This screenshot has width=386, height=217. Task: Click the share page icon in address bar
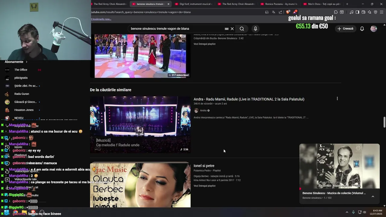point(280,12)
